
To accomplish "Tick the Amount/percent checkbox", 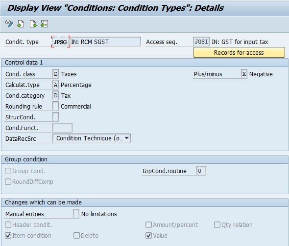I will [149, 225].
